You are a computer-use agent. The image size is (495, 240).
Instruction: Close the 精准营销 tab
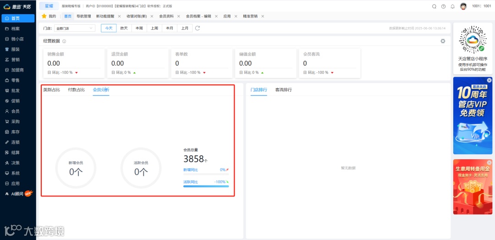[x=263, y=16]
